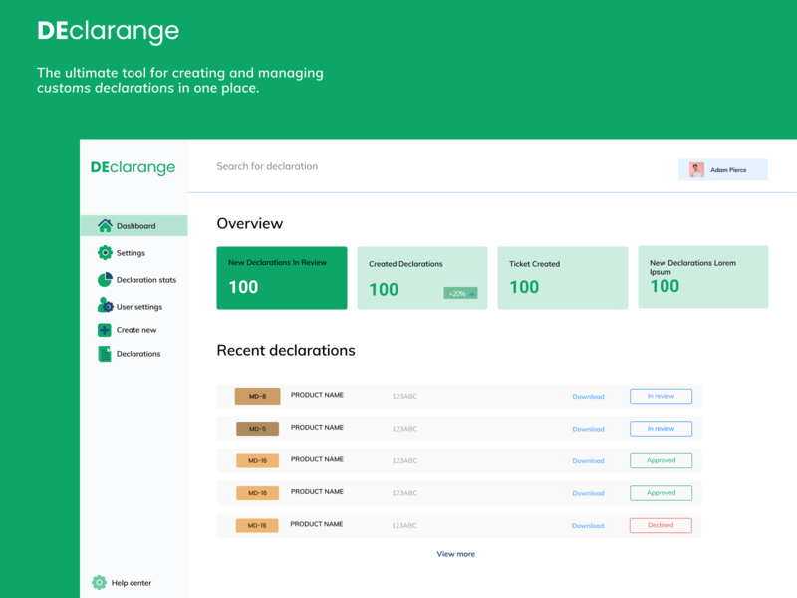The height and width of the screenshot is (598, 797).
Task: Click the brown MD-8 color tag
Action: pyautogui.click(x=257, y=397)
